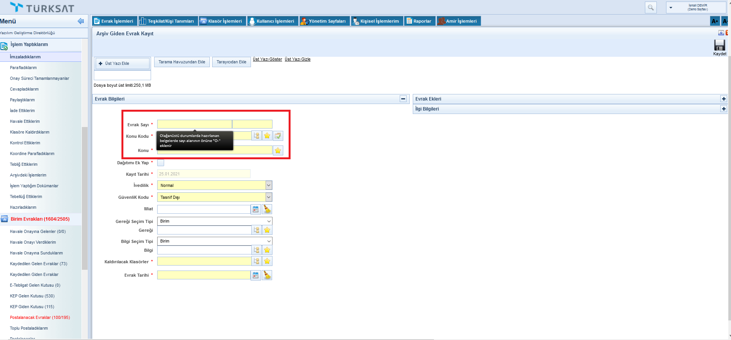Click the star favorites icon beside Konu
The width and height of the screenshot is (731, 340).
pos(278,150)
